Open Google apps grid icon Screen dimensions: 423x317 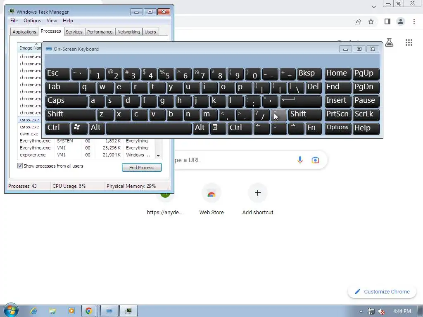pos(409,43)
